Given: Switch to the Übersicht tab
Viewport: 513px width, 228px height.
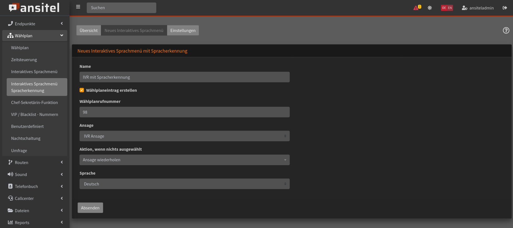Looking at the screenshot, I should (88, 31).
